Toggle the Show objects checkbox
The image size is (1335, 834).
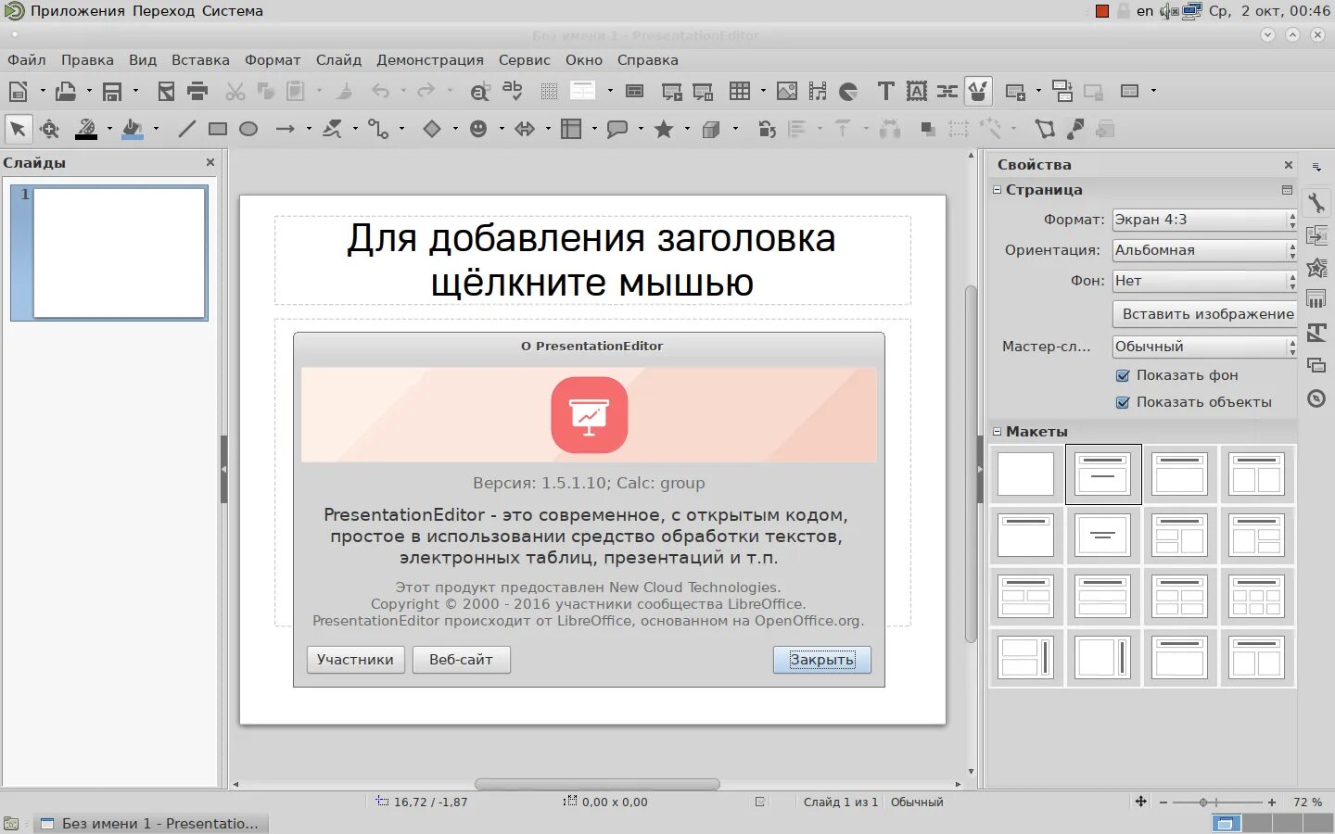click(x=1123, y=402)
